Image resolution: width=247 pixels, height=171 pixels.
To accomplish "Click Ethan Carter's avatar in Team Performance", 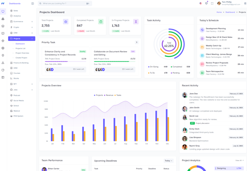I will tap(44, 169).
